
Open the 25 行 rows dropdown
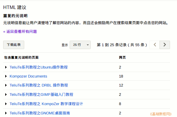coord(80,45)
